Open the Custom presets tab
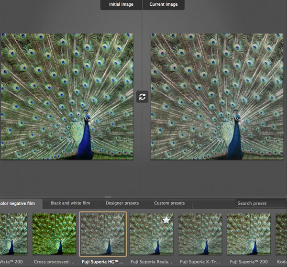 click(x=169, y=203)
